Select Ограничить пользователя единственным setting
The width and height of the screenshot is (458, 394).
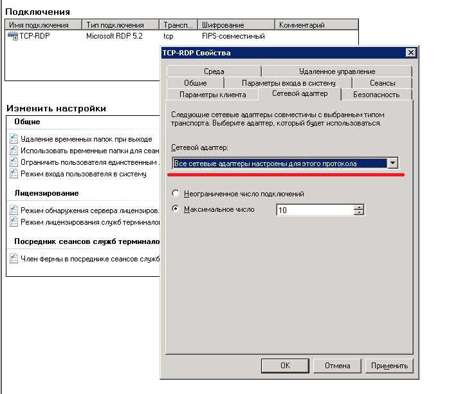[x=89, y=162]
